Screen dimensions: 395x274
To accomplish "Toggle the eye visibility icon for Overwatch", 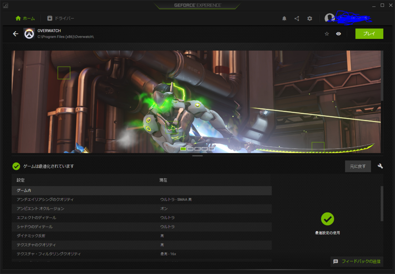I will tap(338, 34).
